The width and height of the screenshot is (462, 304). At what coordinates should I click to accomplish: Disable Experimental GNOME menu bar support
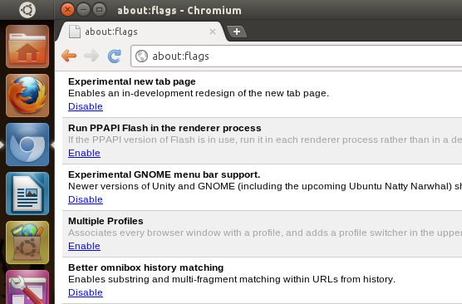click(x=86, y=199)
